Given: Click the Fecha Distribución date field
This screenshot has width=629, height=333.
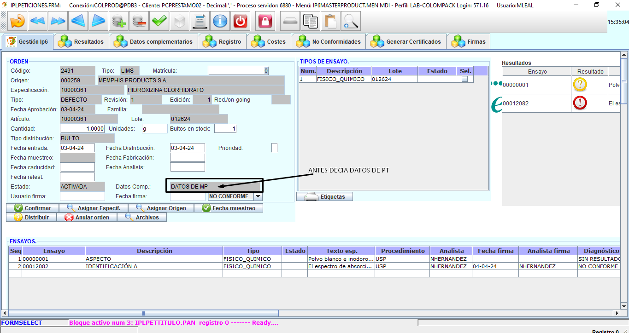Looking at the screenshot, I should click(188, 148).
